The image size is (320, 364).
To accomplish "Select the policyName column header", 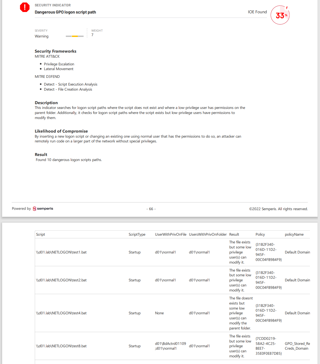I will tap(294, 234).
